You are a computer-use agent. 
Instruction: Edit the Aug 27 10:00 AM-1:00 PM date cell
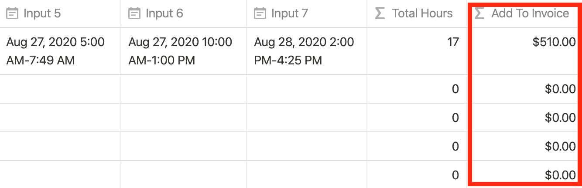[184, 51]
